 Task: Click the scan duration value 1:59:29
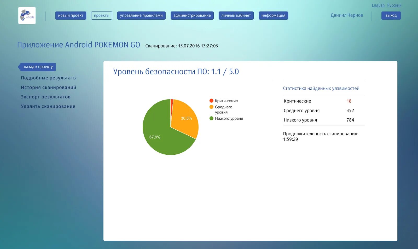291,139
